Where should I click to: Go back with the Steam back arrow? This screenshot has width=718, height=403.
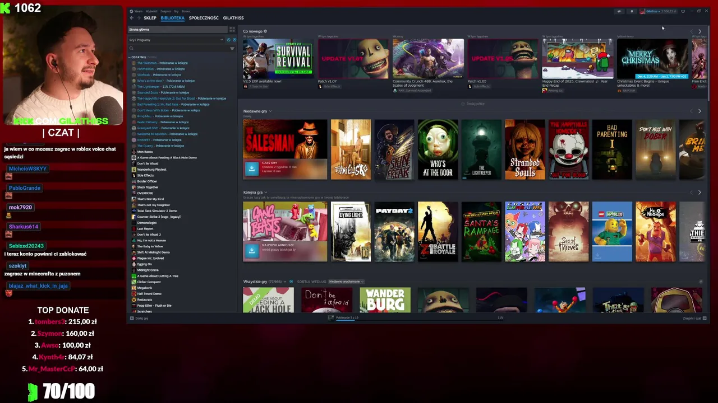click(x=132, y=18)
